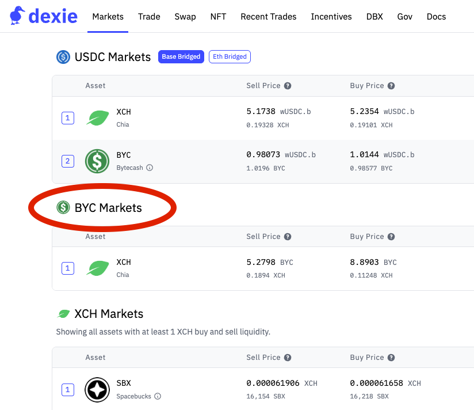Select the Eth Bridged filter
This screenshot has height=410, width=474.
[x=230, y=56]
